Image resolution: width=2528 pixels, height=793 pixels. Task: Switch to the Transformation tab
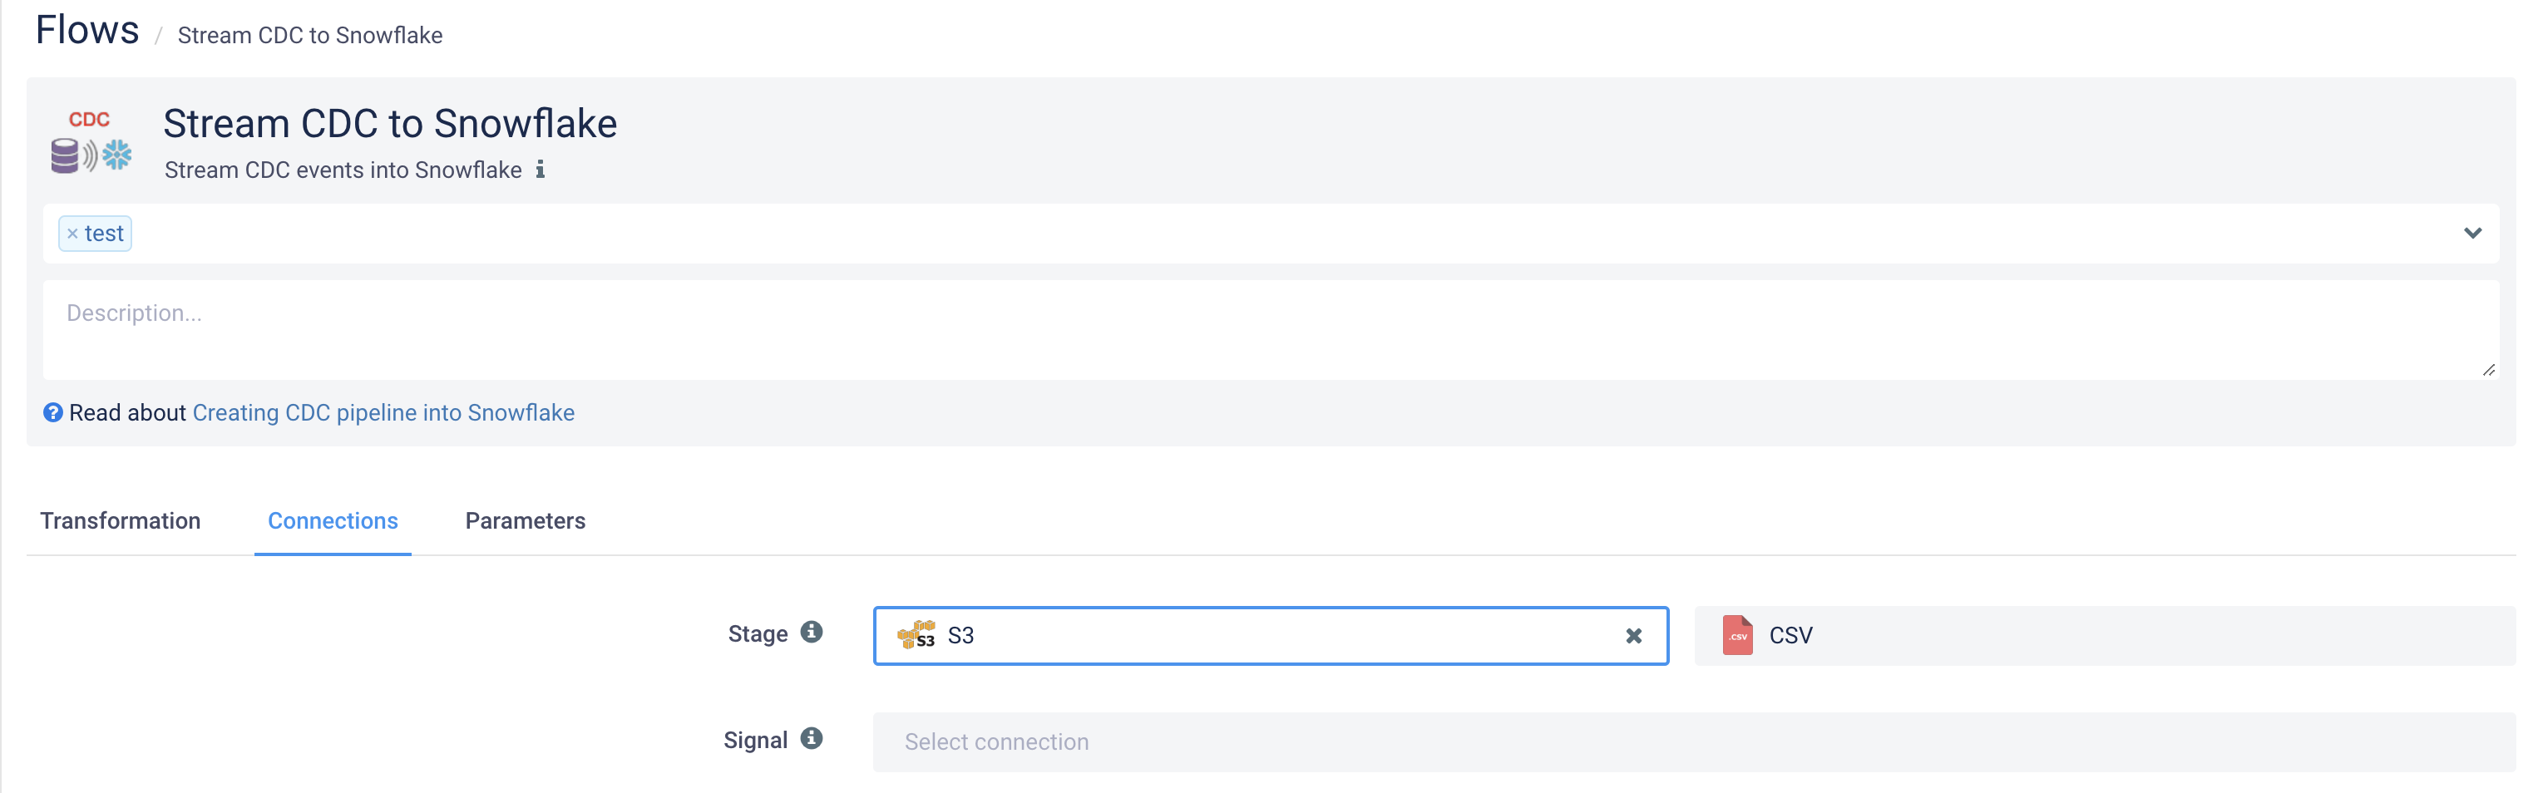coord(121,521)
